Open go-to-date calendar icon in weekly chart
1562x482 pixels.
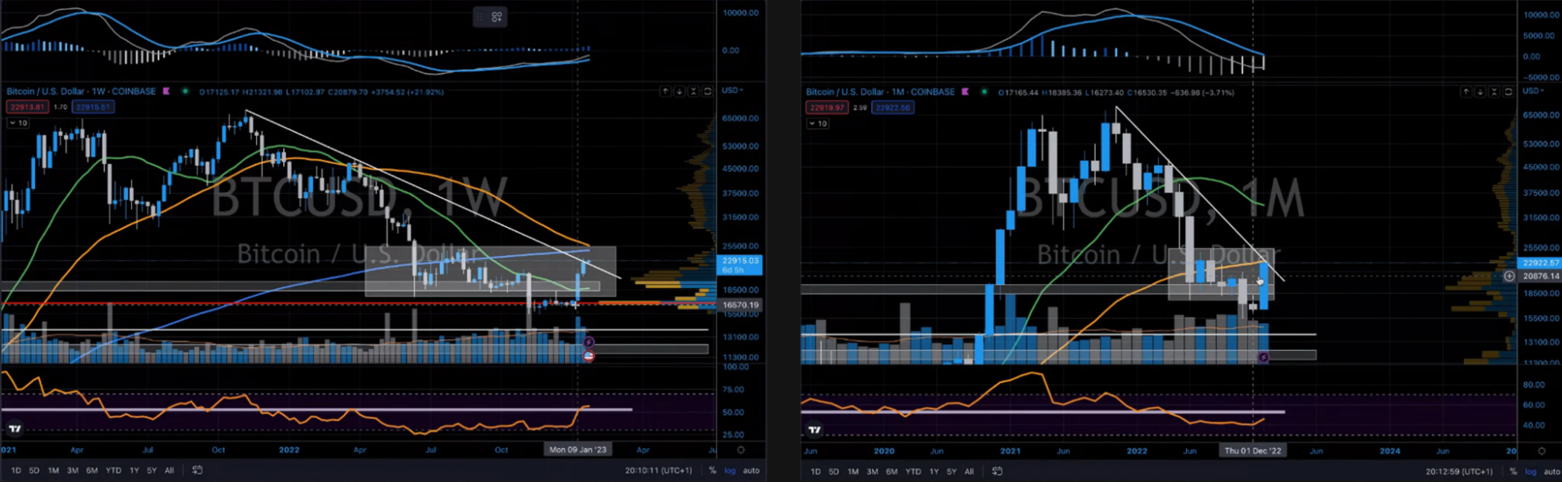pyautogui.click(x=197, y=470)
